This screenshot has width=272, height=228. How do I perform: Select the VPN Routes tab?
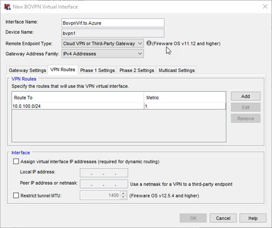[x=63, y=70]
